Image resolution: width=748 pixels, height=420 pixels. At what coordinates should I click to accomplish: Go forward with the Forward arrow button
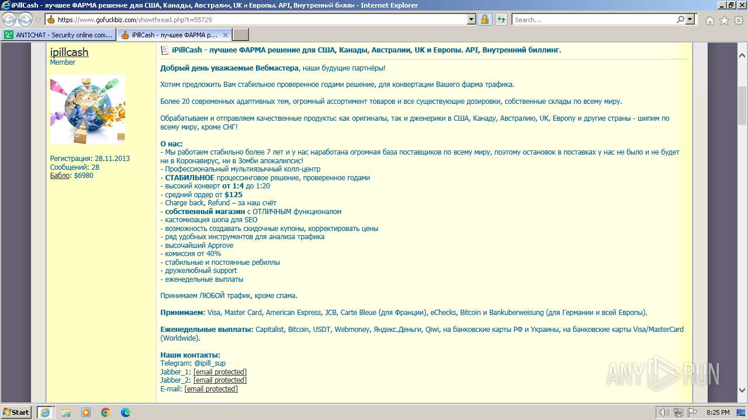25,19
